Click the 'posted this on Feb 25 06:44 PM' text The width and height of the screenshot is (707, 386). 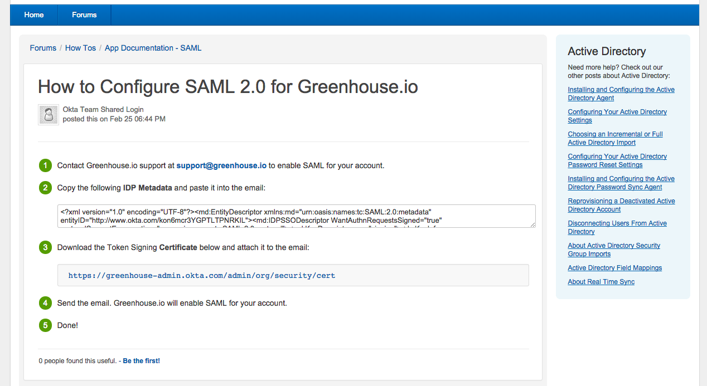point(114,119)
